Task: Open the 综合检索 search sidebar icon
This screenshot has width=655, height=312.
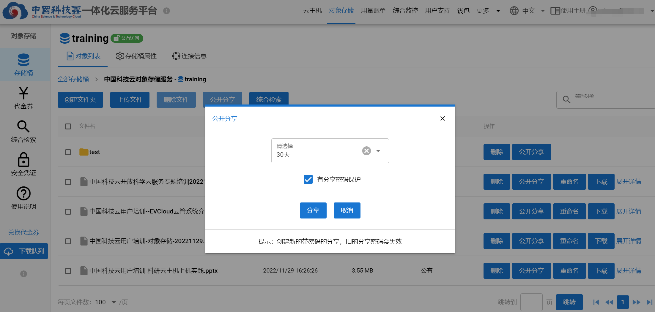Action: point(23,126)
